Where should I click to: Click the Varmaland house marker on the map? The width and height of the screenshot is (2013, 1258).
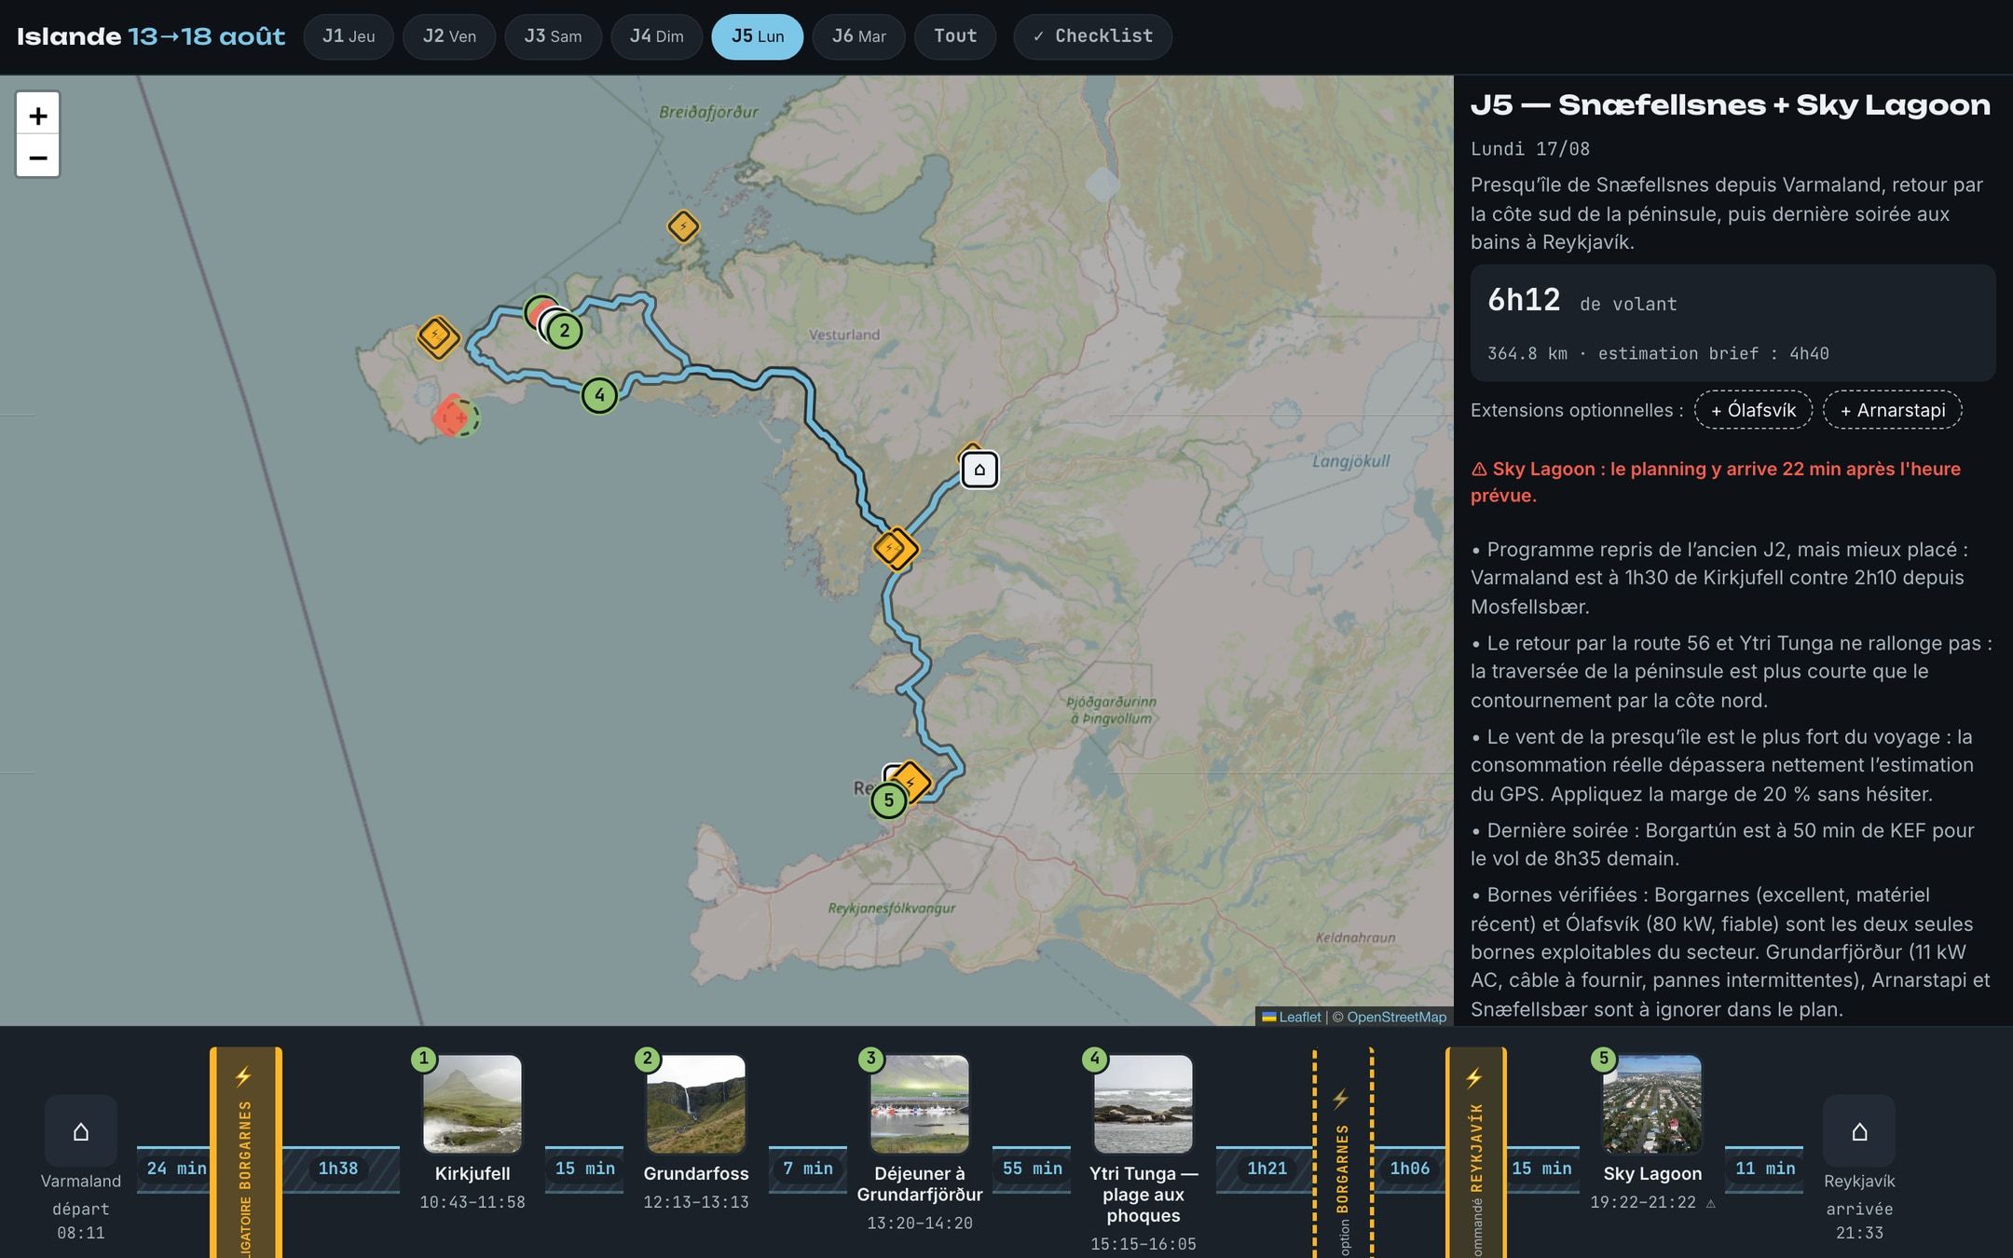point(979,470)
